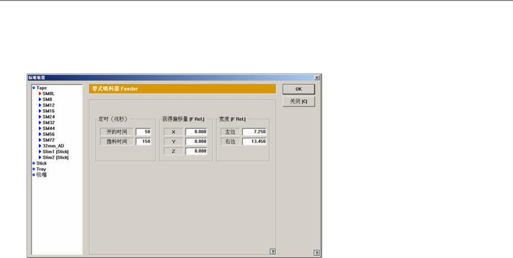The height and width of the screenshot is (258, 513).
Task: Click the X offset input field
Action: [x=196, y=132]
